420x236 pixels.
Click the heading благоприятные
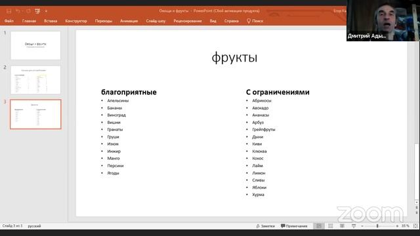pos(129,92)
